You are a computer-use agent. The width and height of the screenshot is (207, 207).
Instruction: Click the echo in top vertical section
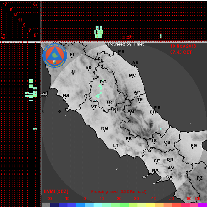pyautogui.click(x=99, y=32)
